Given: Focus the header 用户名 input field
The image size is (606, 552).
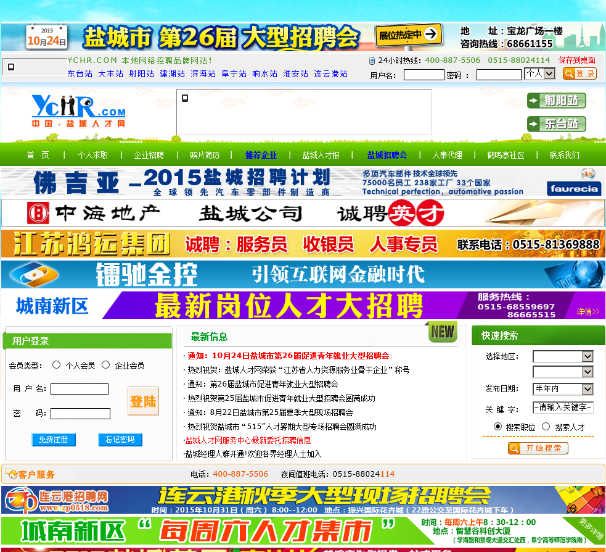Looking at the screenshot, I should pos(424,75).
